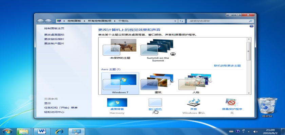Image resolution: width=285 pixels, height=135 pixels.
Task: Select the Windows 7 Aero theme
Action: pos(120,83)
